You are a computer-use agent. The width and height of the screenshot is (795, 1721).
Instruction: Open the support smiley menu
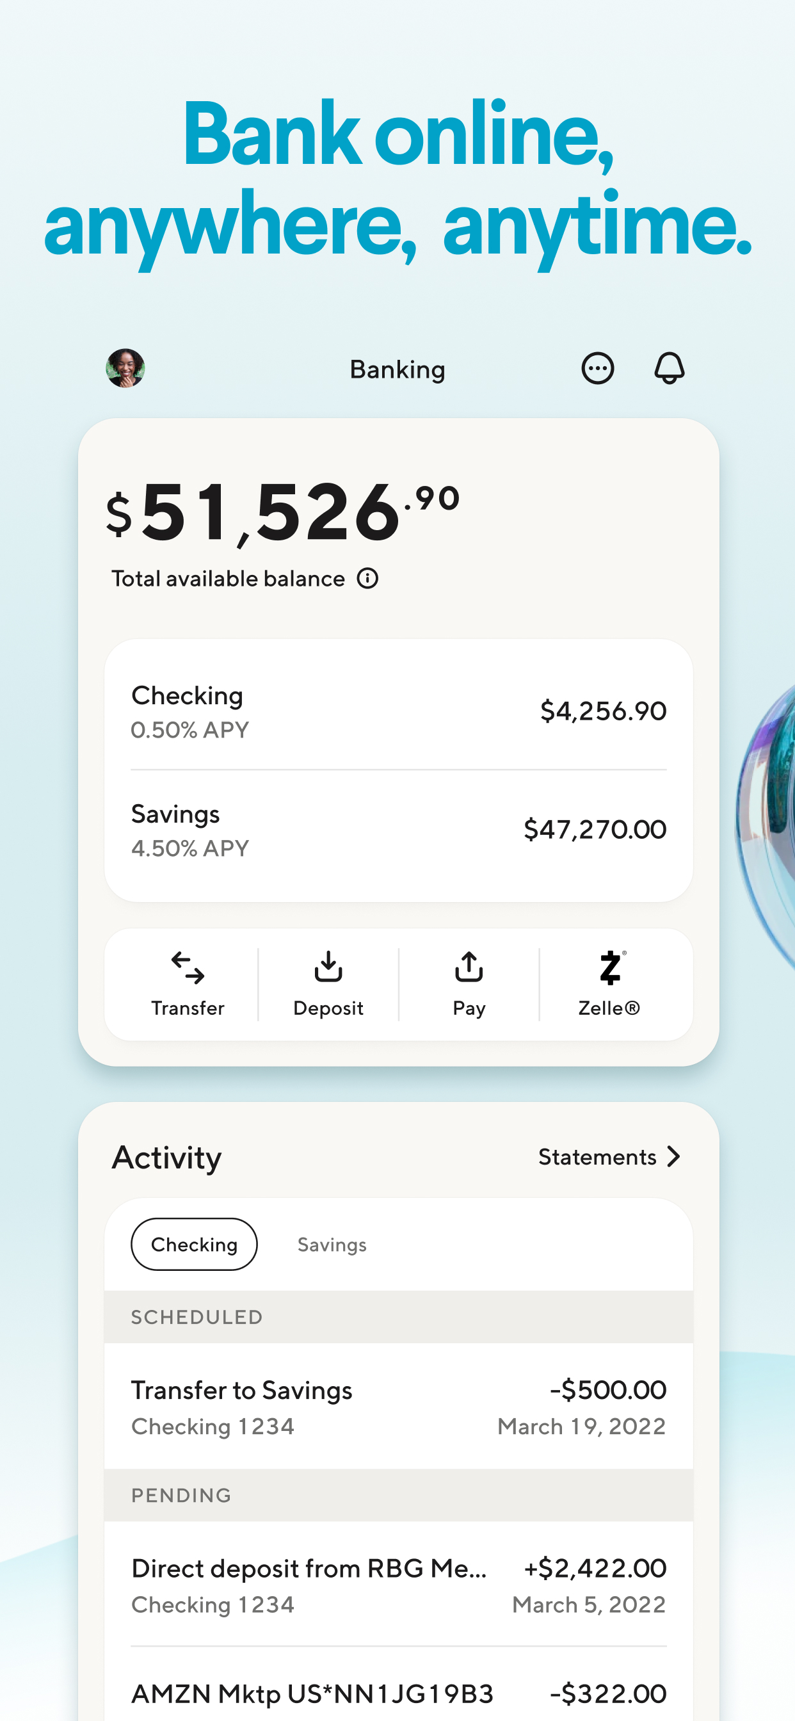tap(598, 368)
